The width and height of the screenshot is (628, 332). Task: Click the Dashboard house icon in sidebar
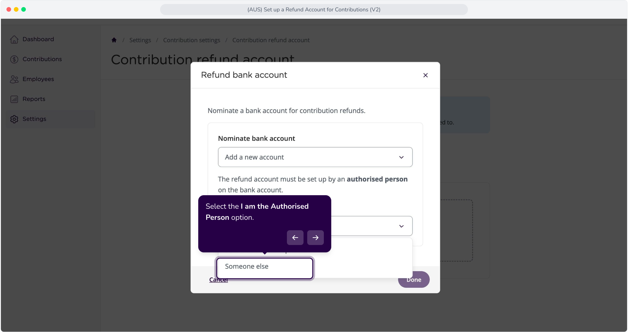click(x=14, y=39)
